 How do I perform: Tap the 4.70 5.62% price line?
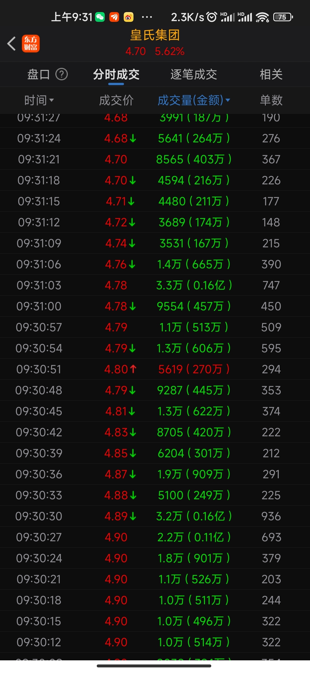click(x=155, y=51)
